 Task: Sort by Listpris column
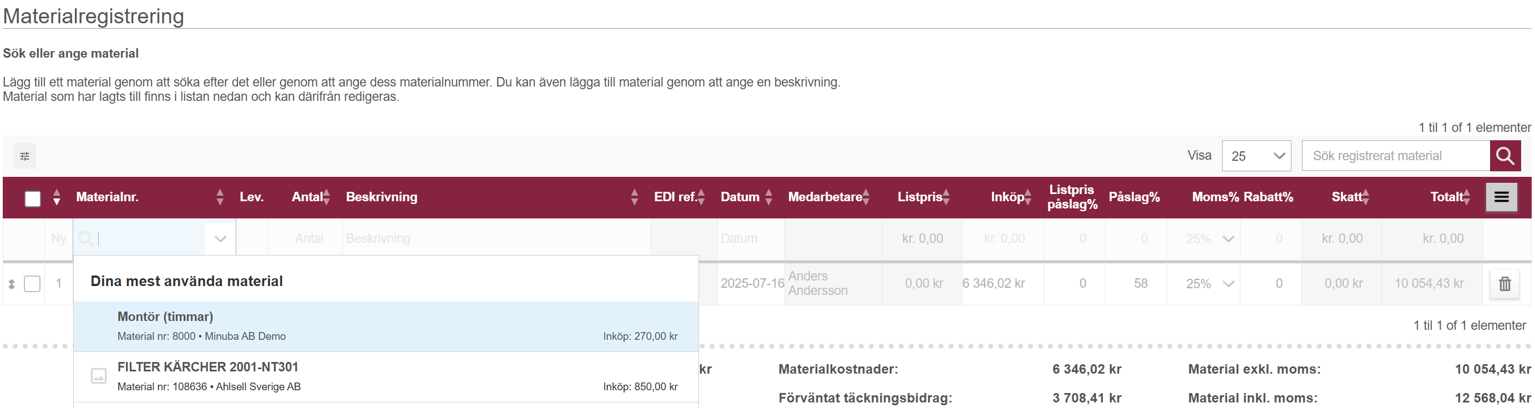click(946, 197)
